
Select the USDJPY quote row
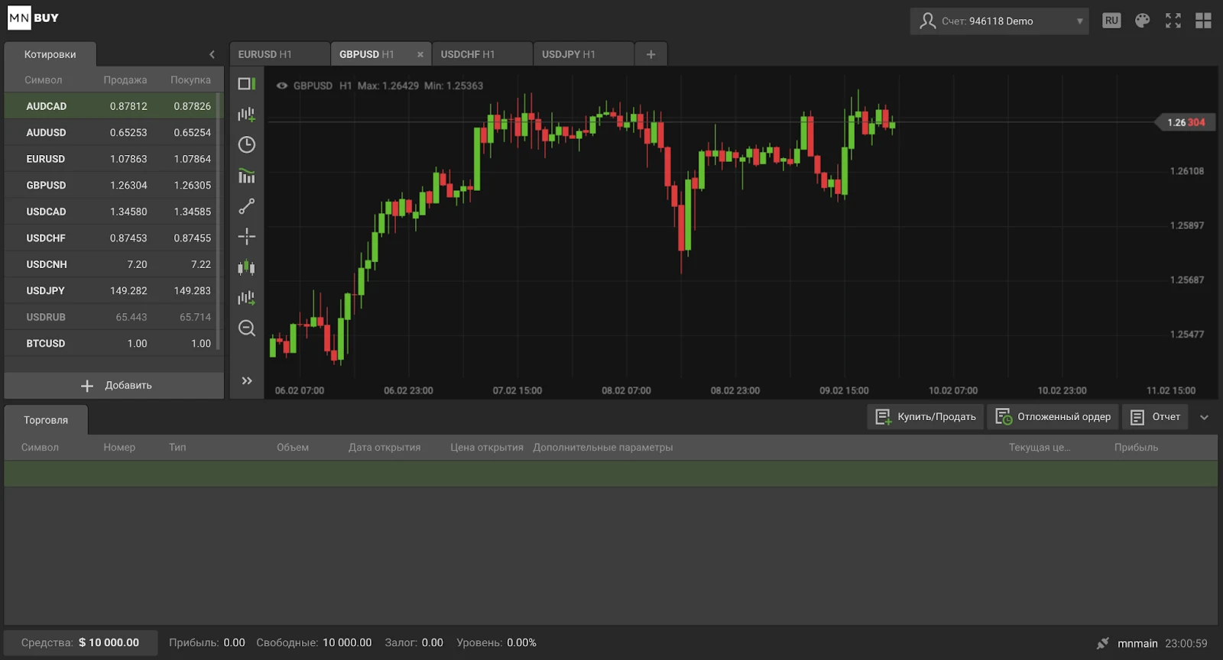tap(111, 290)
